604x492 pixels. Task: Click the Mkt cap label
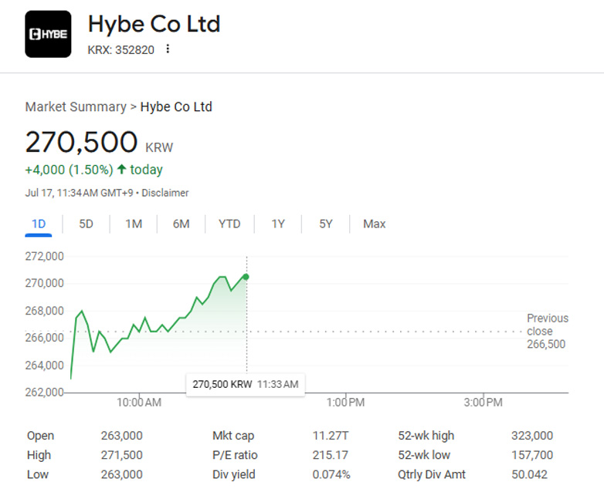click(233, 436)
